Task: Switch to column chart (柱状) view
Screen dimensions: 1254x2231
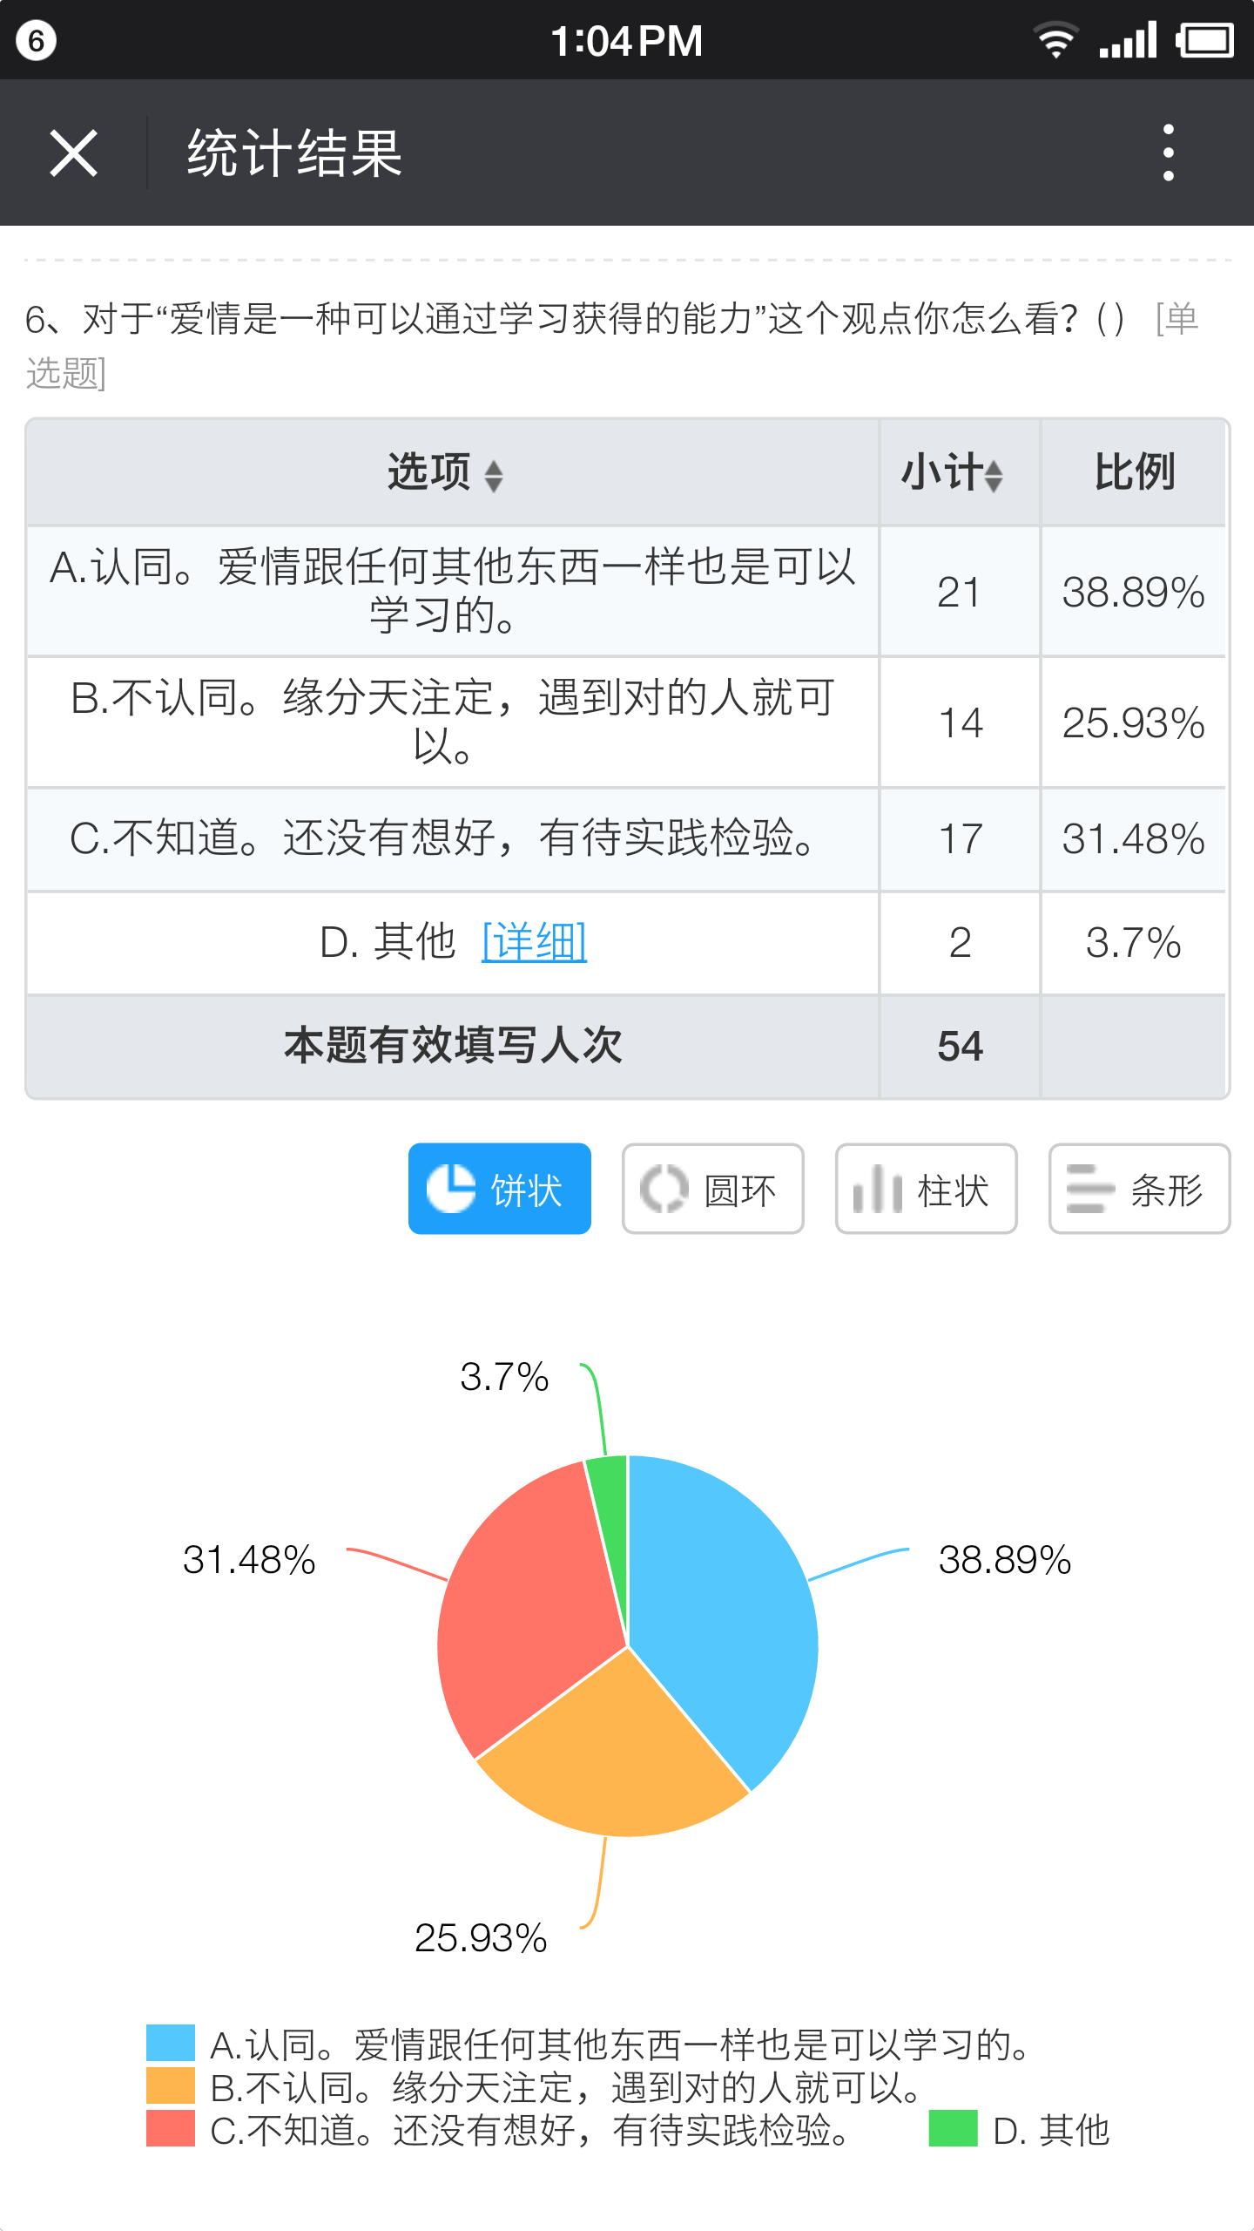Action: (926, 1189)
